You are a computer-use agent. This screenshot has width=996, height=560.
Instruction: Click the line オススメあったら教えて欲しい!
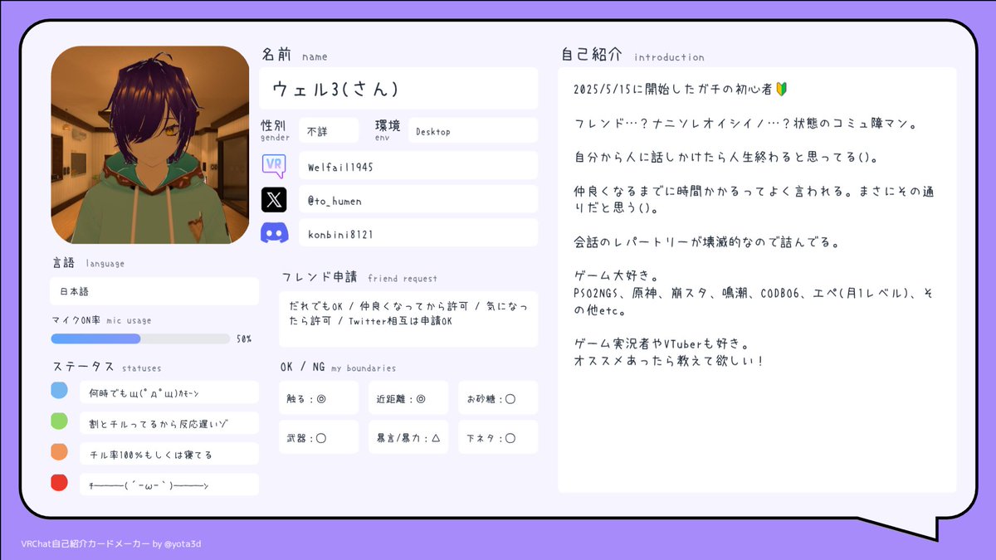point(668,361)
